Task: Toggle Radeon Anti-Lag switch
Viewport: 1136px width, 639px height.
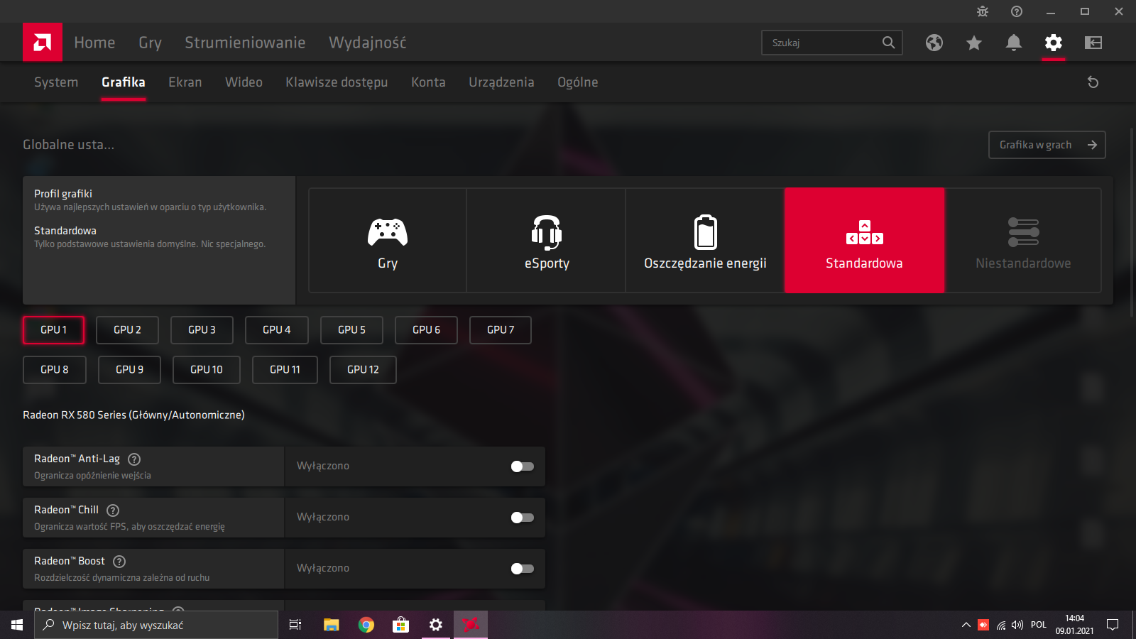Action: 523,466
